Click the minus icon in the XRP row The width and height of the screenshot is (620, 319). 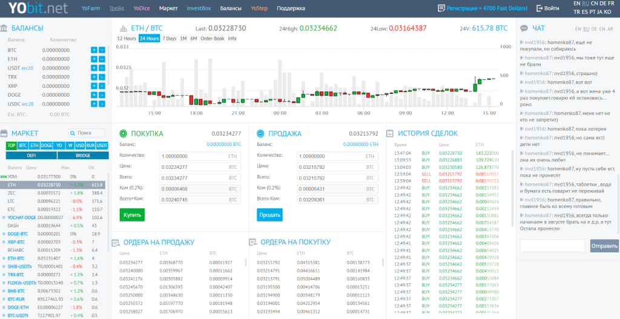102,86
